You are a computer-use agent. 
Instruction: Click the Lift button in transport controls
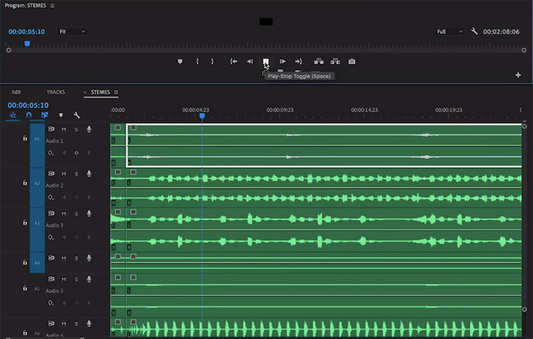(x=318, y=61)
